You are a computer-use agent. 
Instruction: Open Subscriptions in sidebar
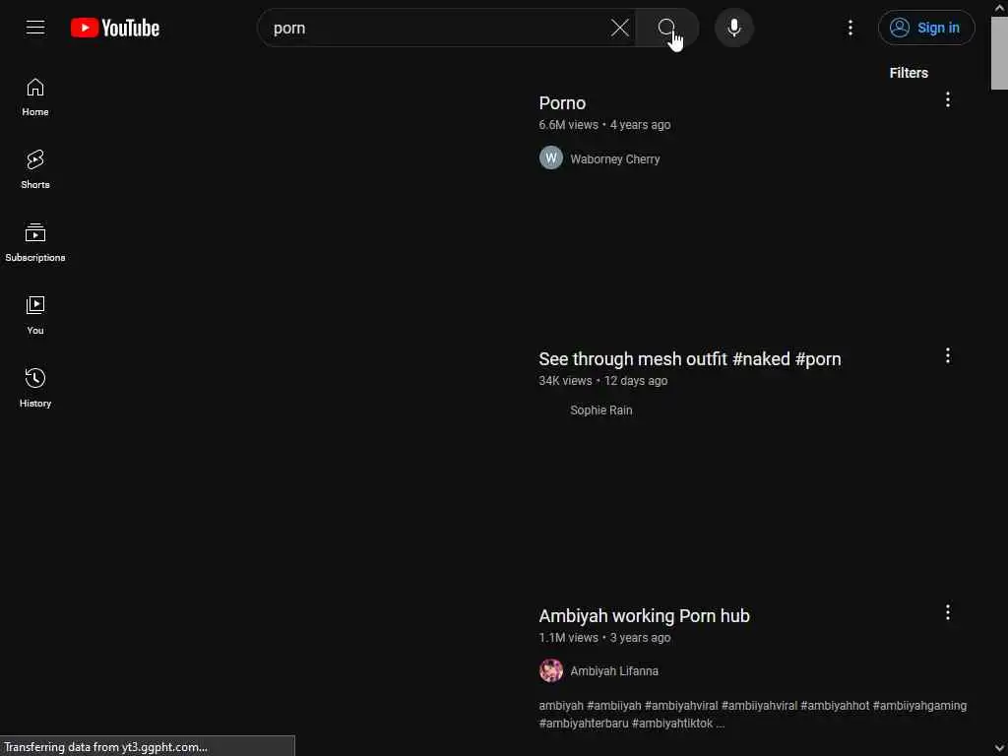35,242
